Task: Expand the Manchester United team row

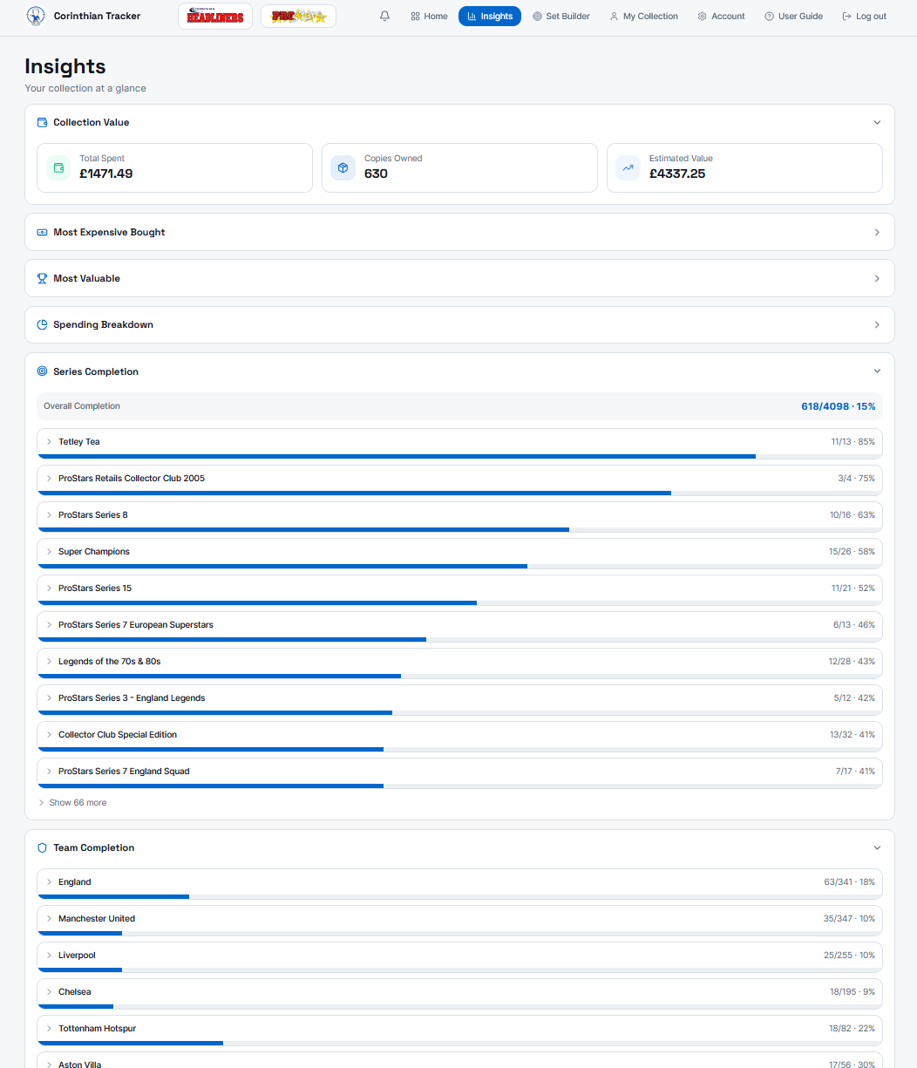Action: tap(459, 919)
